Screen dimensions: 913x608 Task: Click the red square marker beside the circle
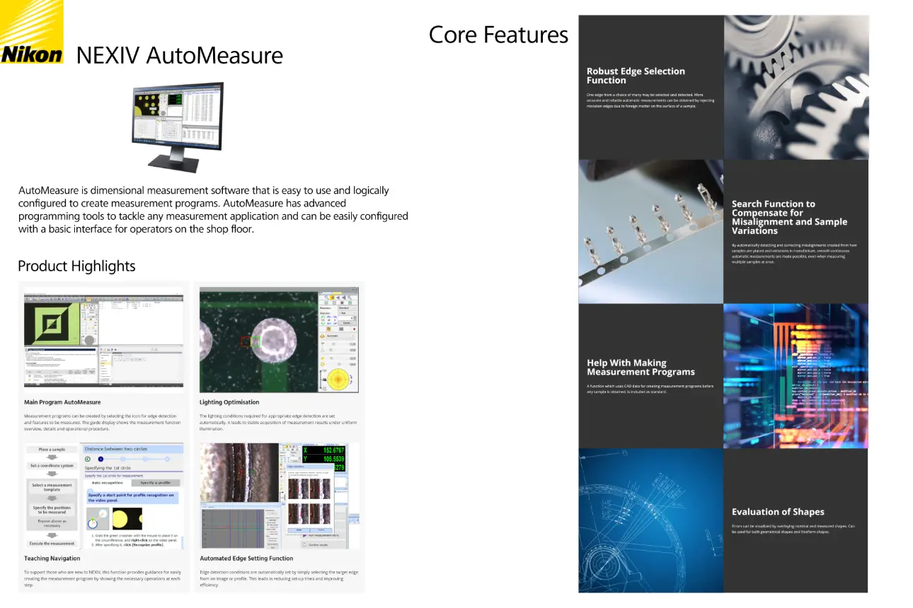pos(245,341)
